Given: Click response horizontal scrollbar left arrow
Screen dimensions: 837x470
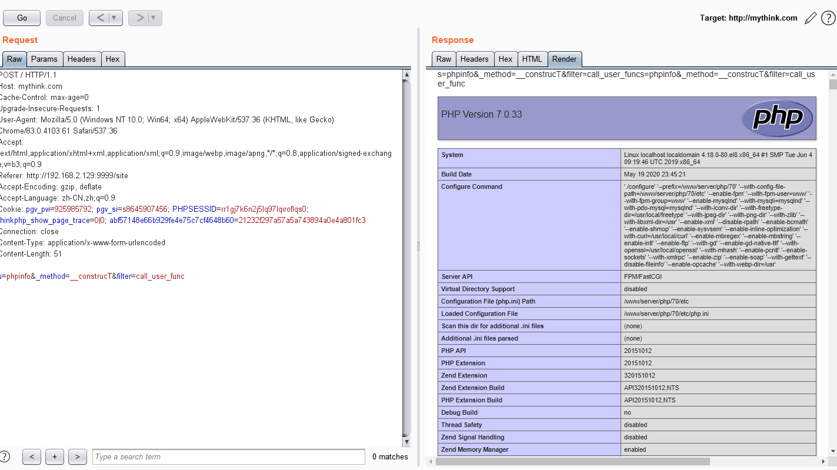Looking at the screenshot, I should coord(430,462).
